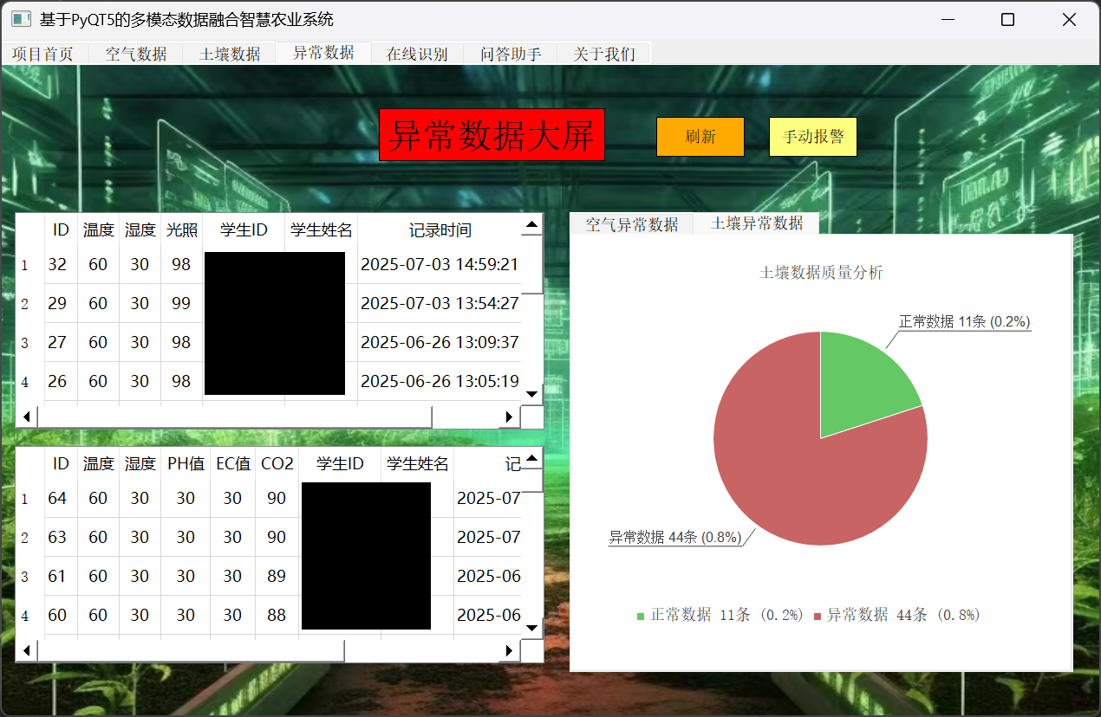
Task: Click the orange 刷新 button
Action: [700, 137]
